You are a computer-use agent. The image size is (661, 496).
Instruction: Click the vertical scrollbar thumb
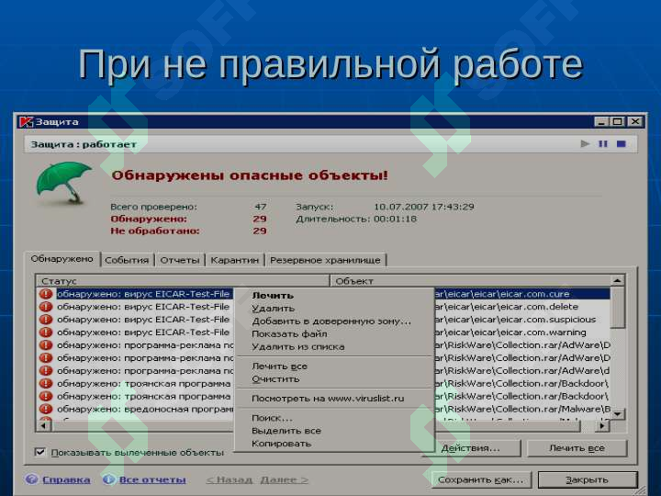tap(618, 307)
